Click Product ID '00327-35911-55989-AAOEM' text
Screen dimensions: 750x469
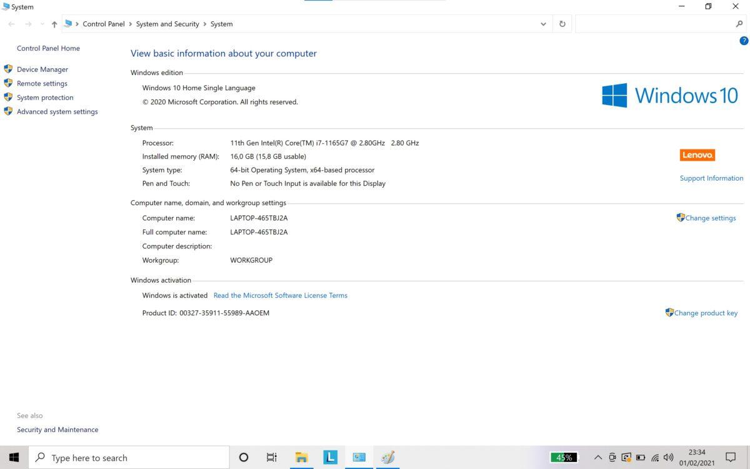224,313
